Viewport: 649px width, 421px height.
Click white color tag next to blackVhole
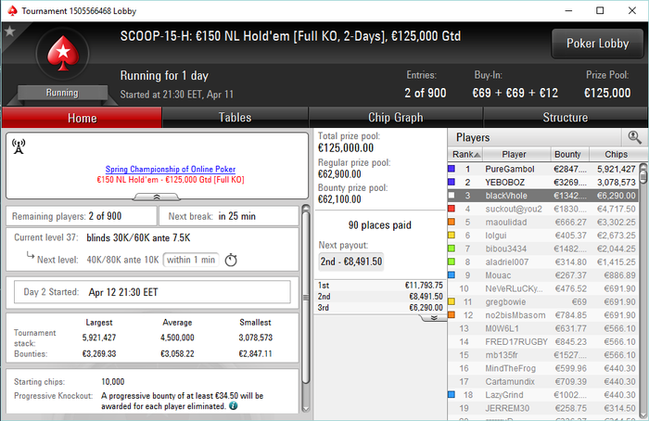pyautogui.click(x=452, y=195)
